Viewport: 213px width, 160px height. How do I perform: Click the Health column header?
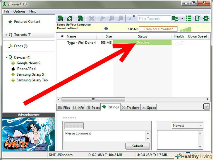click(x=179, y=36)
